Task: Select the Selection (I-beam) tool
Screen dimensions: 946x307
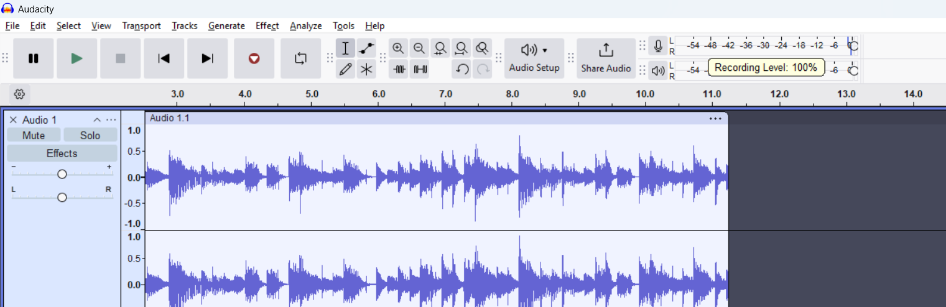Action: (x=346, y=48)
